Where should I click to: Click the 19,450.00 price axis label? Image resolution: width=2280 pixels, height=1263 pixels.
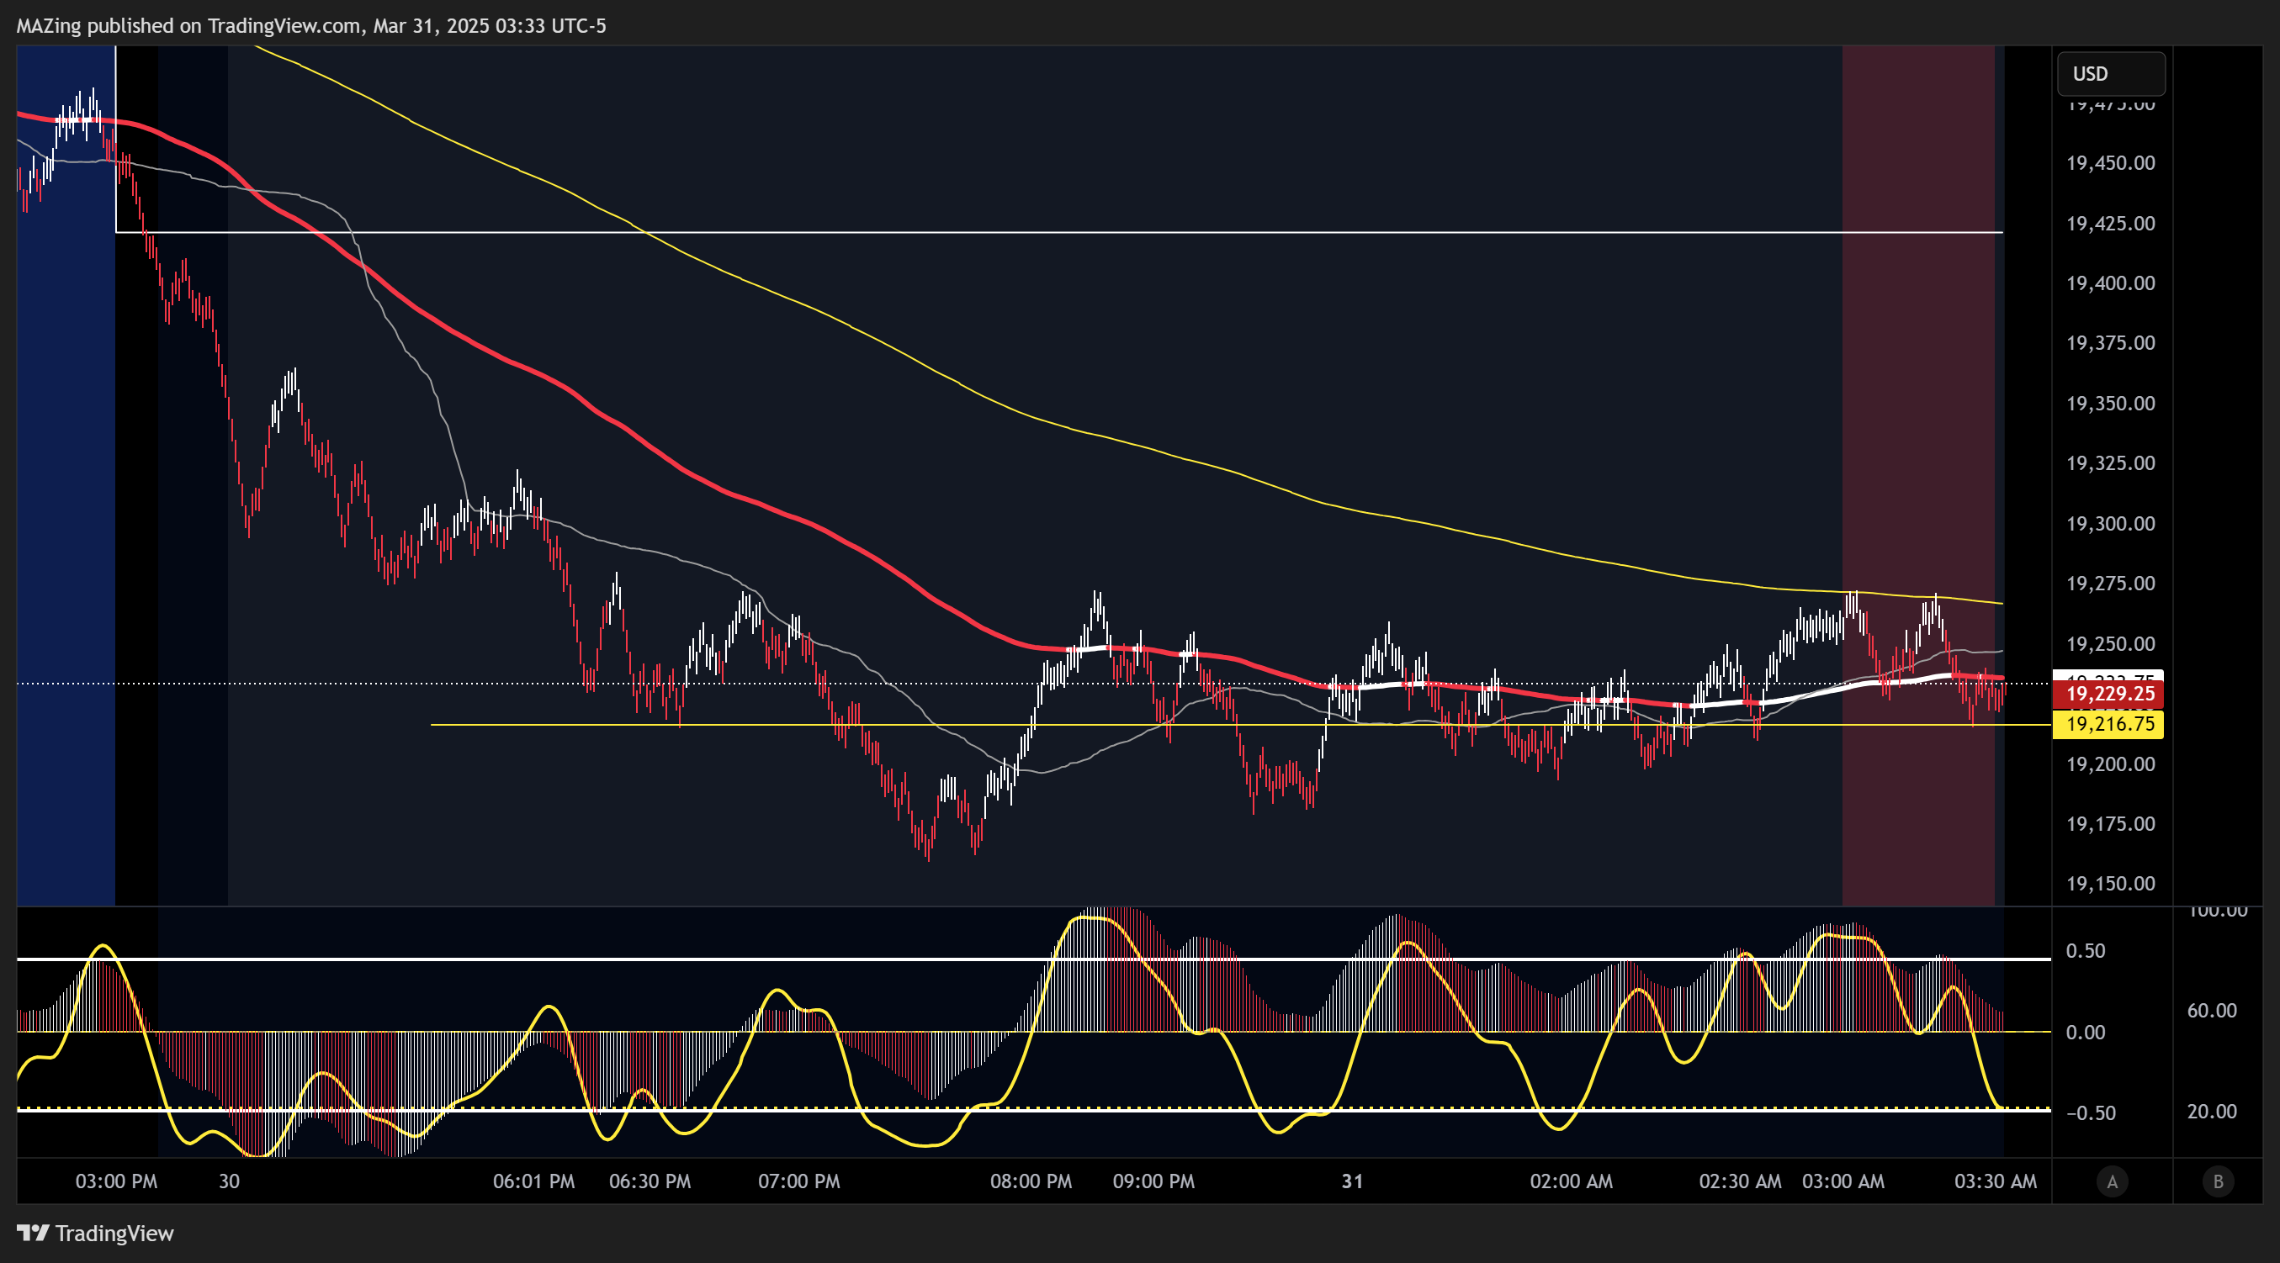(2110, 163)
